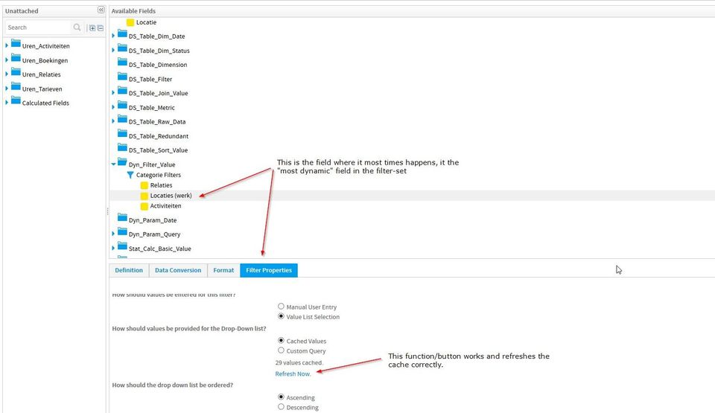
Task: Click the Refresh Now link
Action: [293, 374]
